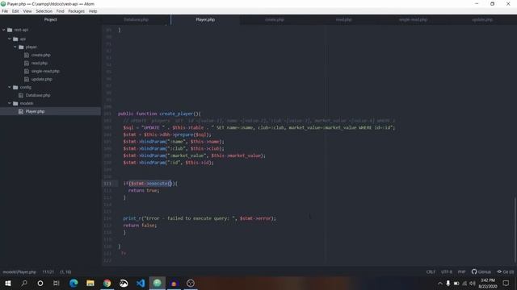This screenshot has width=517, height=290.
Task: Click the editor vertical scrollbar
Action: (515, 230)
